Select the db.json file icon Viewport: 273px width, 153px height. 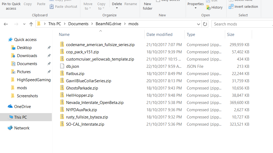(62, 66)
